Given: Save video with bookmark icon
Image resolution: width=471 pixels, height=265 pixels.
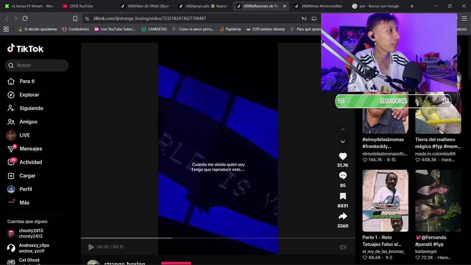Looking at the screenshot, I should [343, 196].
